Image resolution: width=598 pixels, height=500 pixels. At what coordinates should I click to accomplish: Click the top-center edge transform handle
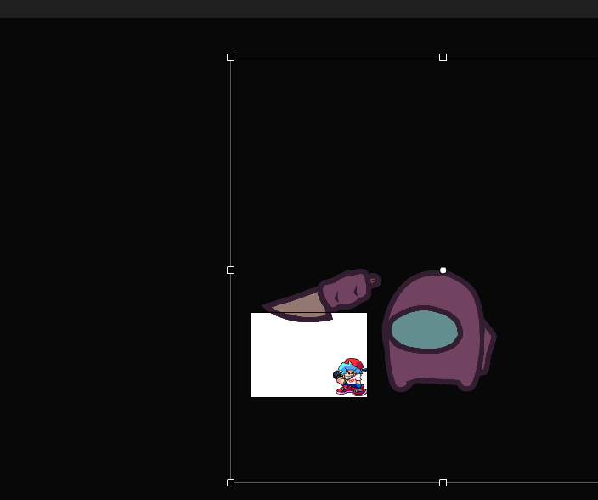coord(443,57)
